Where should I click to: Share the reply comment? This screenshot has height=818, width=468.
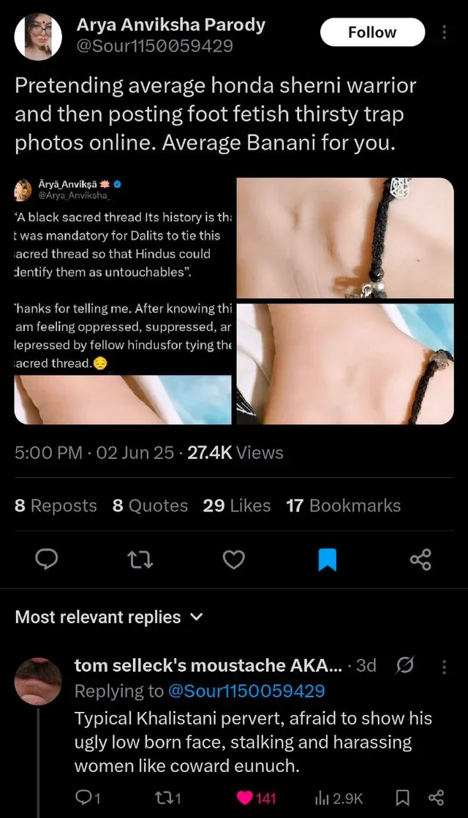[436, 798]
